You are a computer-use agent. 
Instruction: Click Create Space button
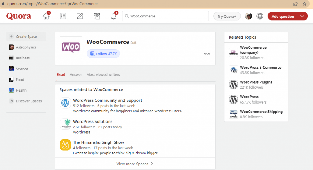point(26,36)
